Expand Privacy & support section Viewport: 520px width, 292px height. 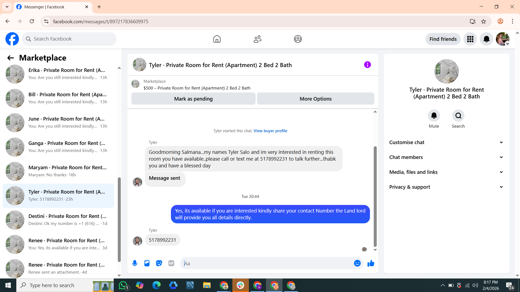coord(446,187)
